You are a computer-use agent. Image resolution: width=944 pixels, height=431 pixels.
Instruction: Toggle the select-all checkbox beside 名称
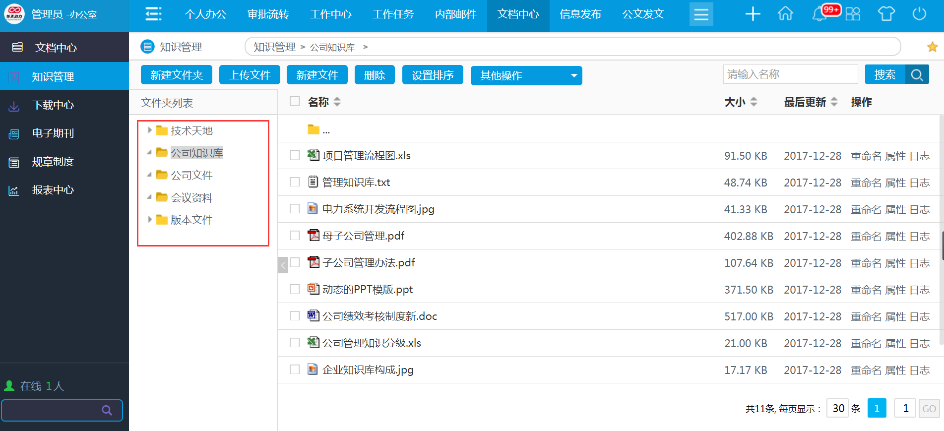295,101
